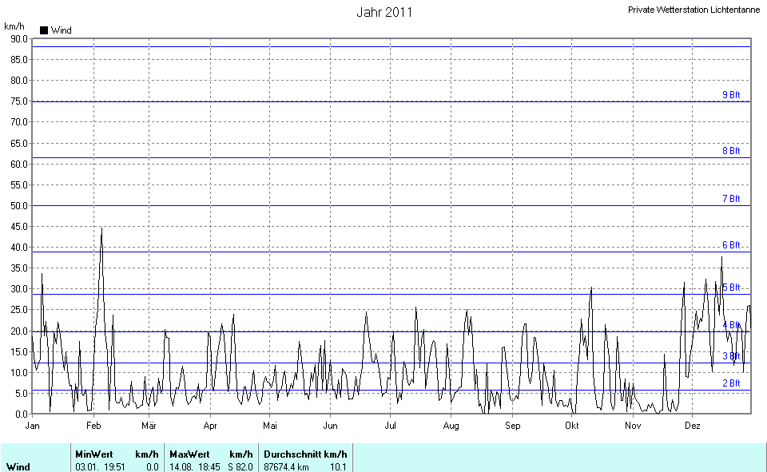
Task: Click the Jun month axis label
Action: (x=330, y=426)
